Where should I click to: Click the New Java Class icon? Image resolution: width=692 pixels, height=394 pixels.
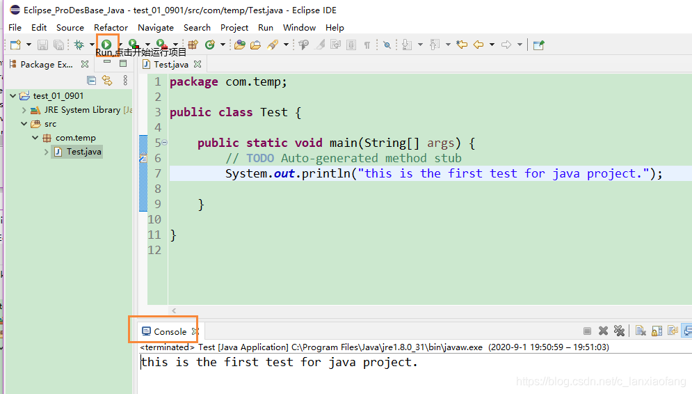[x=209, y=45]
